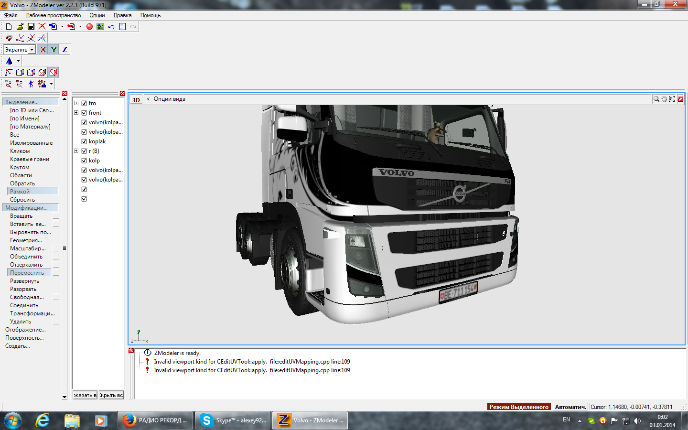The width and height of the screenshot is (688, 430).
Task: Maximize viewport with red arrow icon
Action: click(680, 99)
